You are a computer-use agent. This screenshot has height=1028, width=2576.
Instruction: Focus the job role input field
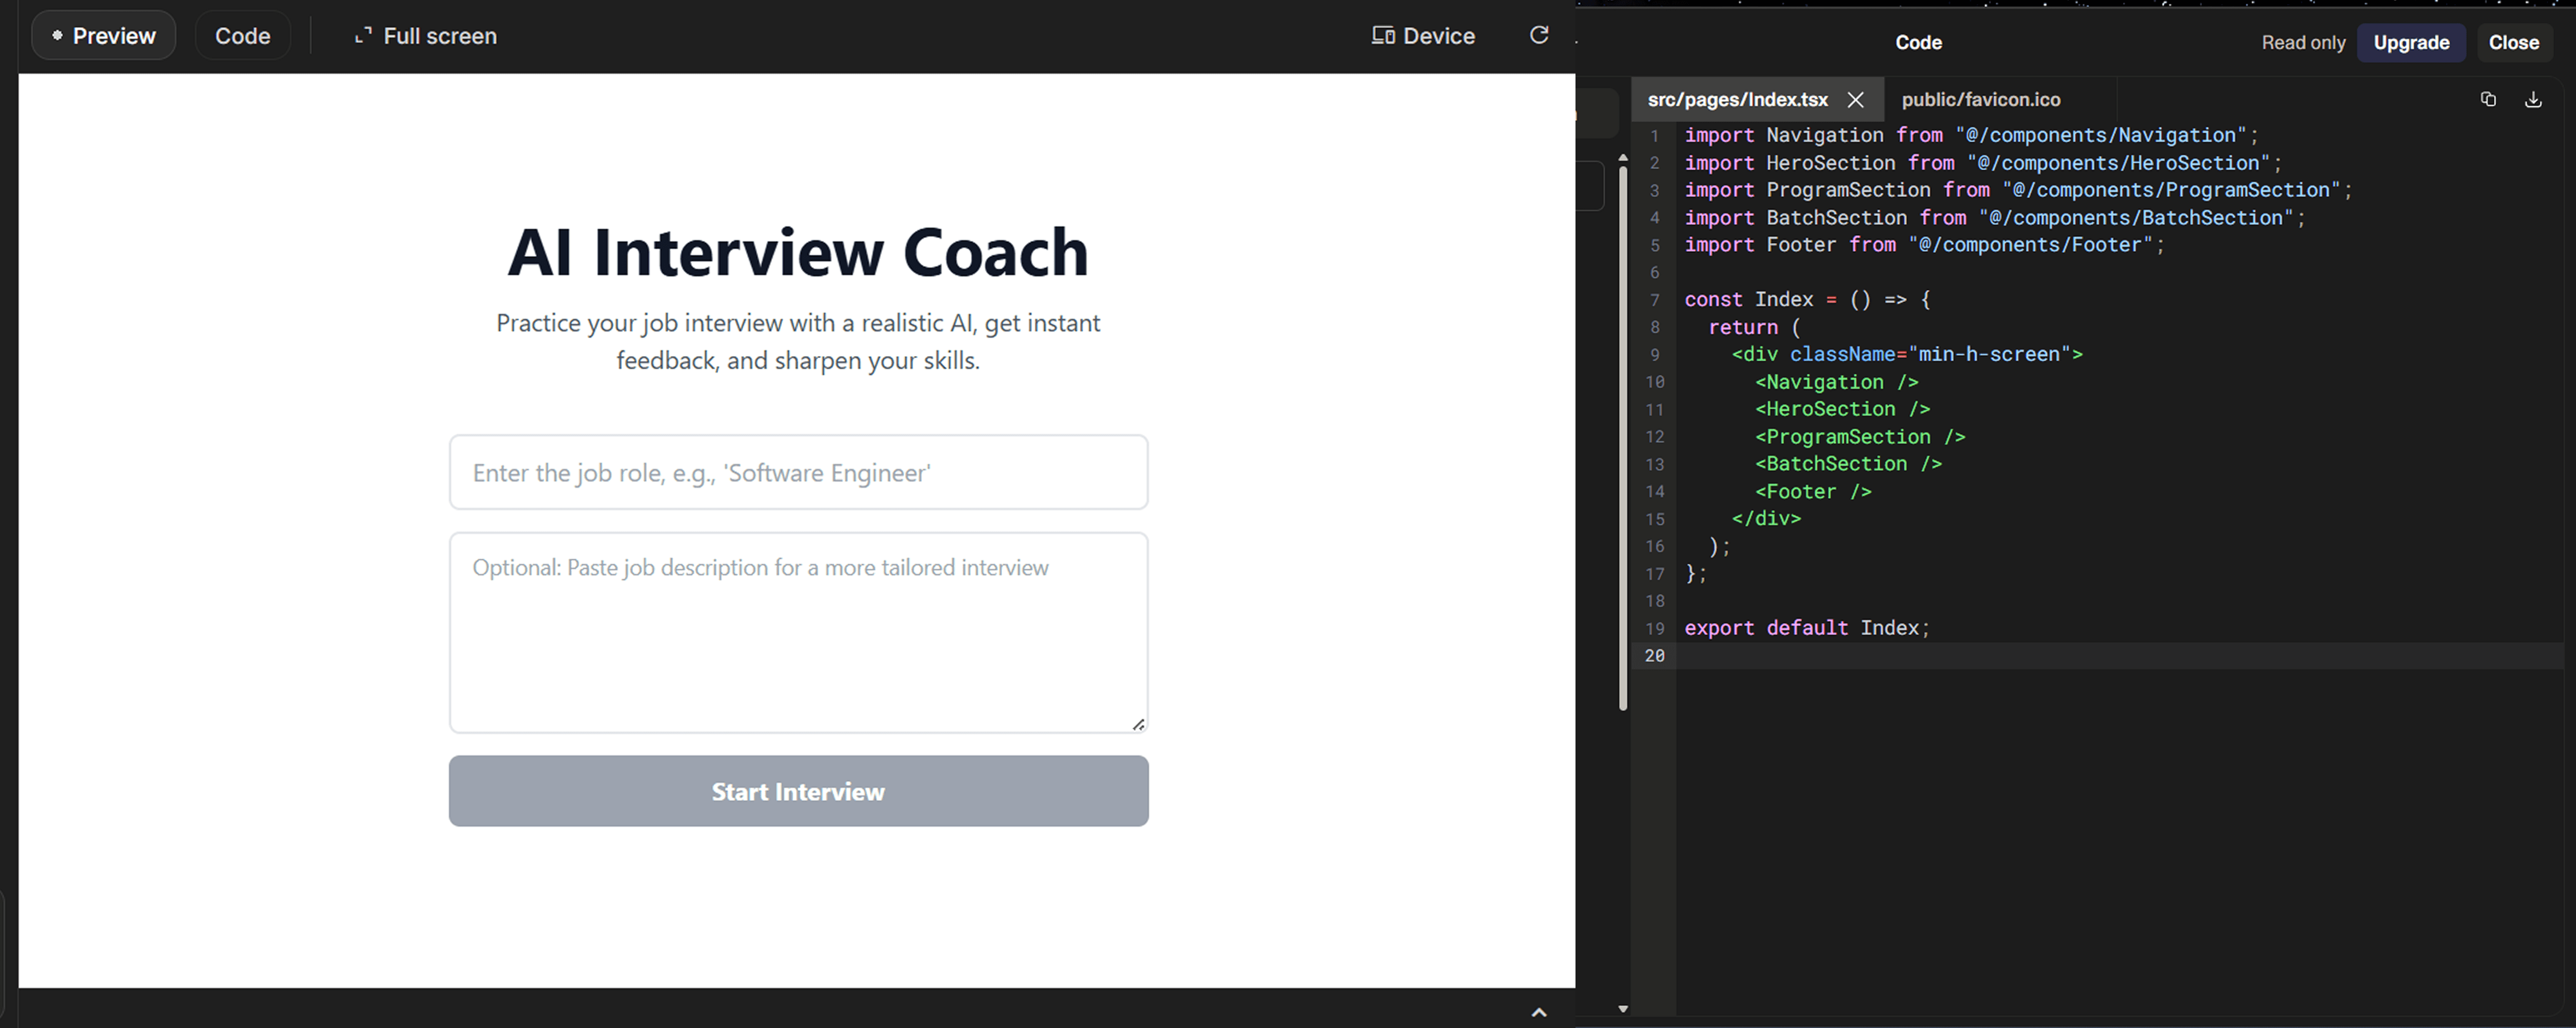click(x=798, y=472)
